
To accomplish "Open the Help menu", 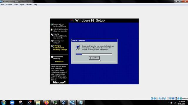I will pos(36,5).
